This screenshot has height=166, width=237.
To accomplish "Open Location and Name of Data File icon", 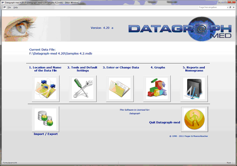I will pos(46,89).
